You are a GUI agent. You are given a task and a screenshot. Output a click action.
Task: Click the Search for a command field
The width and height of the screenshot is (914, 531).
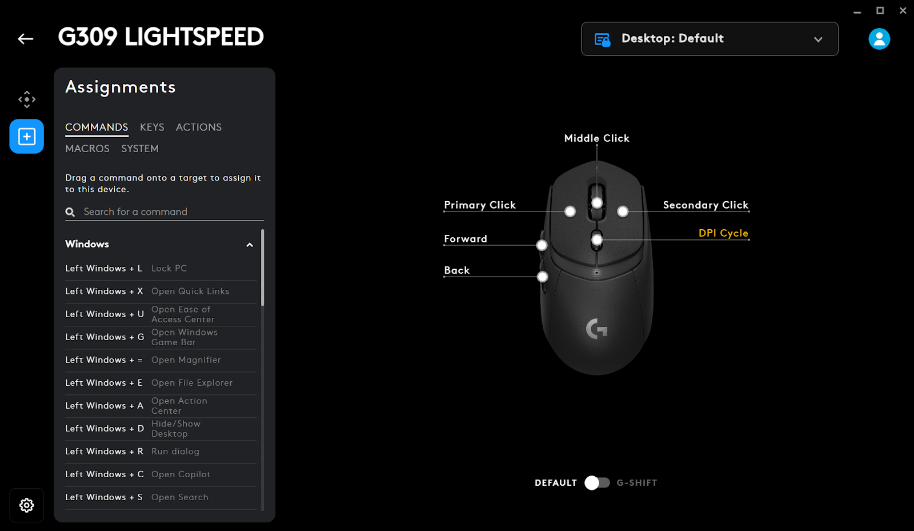click(171, 212)
